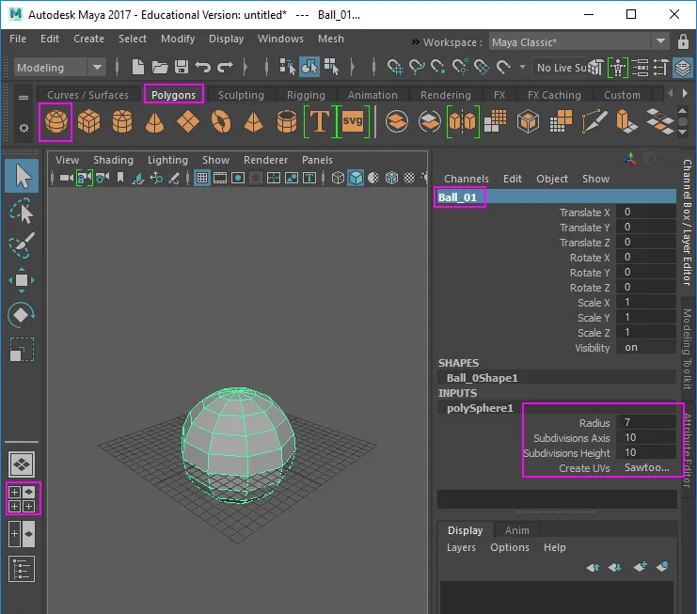The image size is (697, 614).
Task: Toggle viewport grid display button
Action: click(202, 178)
